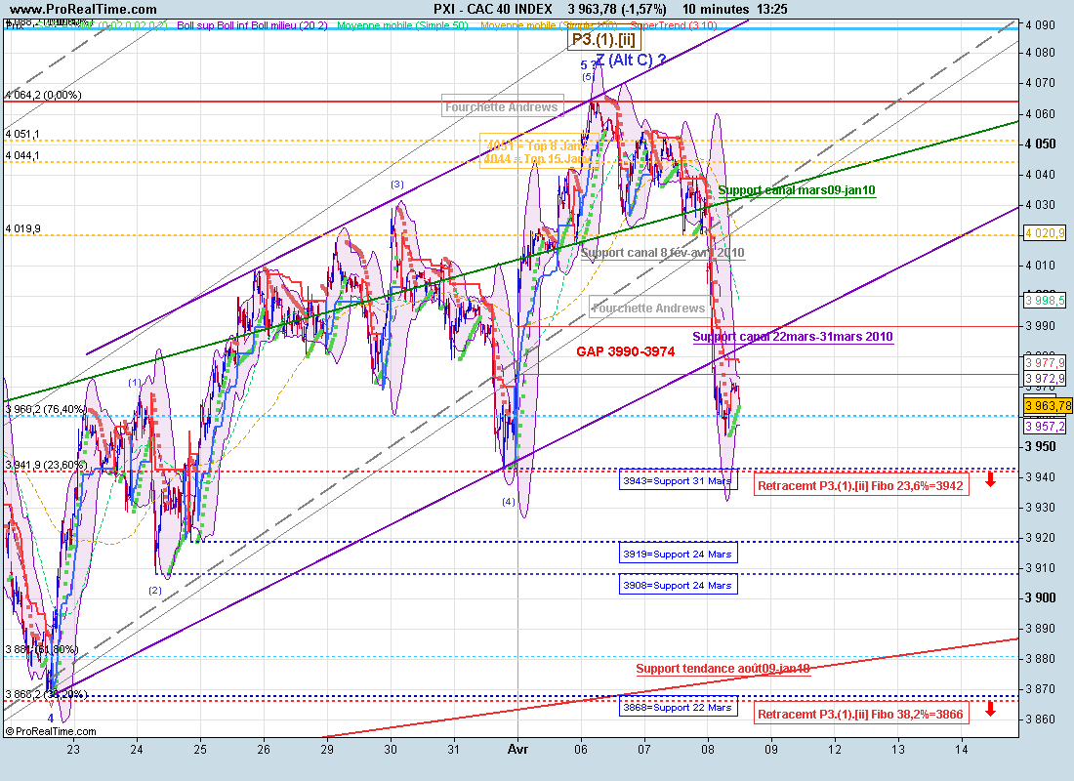Click the '© ProRealTime.com' copyright text

tap(51, 731)
